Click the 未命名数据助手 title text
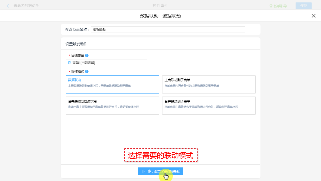The image size is (321, 181). point(26,6)
